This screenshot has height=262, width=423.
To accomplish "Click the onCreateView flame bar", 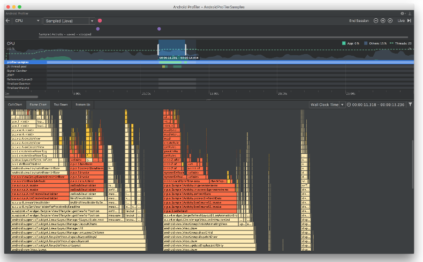I will click(33, 147).
